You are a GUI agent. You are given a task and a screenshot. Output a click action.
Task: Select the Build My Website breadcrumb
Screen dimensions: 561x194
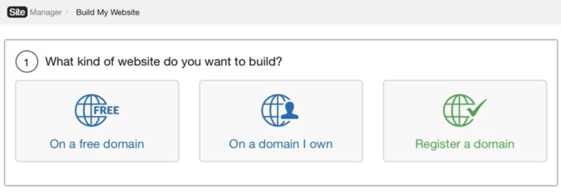[x=108, y=13]
